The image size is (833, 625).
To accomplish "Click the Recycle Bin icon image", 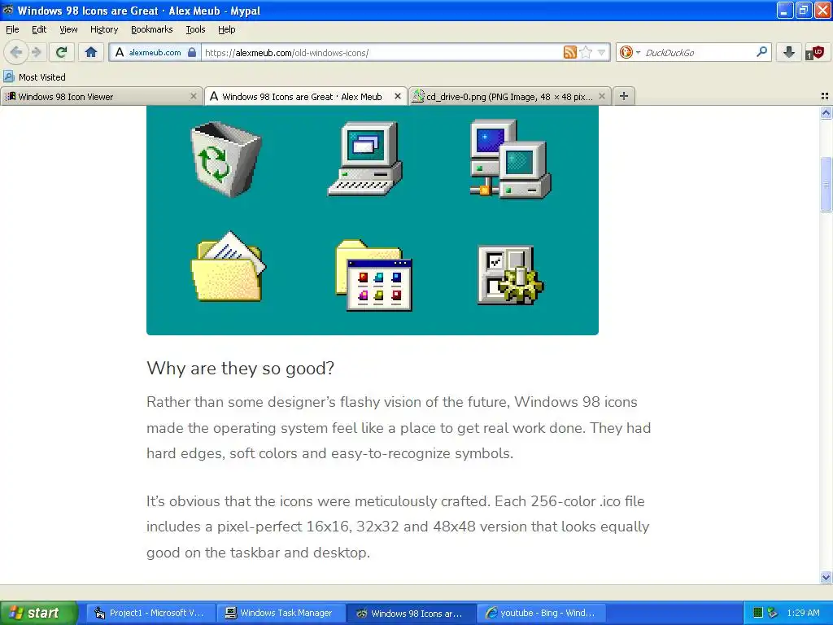I will [226, 159].
